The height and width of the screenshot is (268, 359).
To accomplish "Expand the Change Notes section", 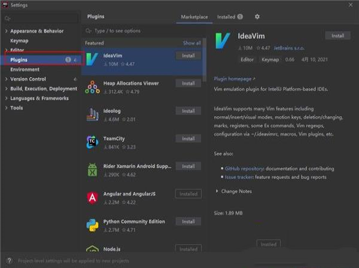I will click(217, 191).
